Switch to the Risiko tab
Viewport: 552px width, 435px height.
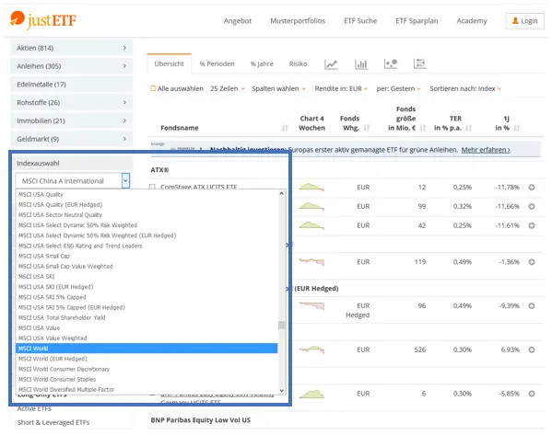(298, 64)
